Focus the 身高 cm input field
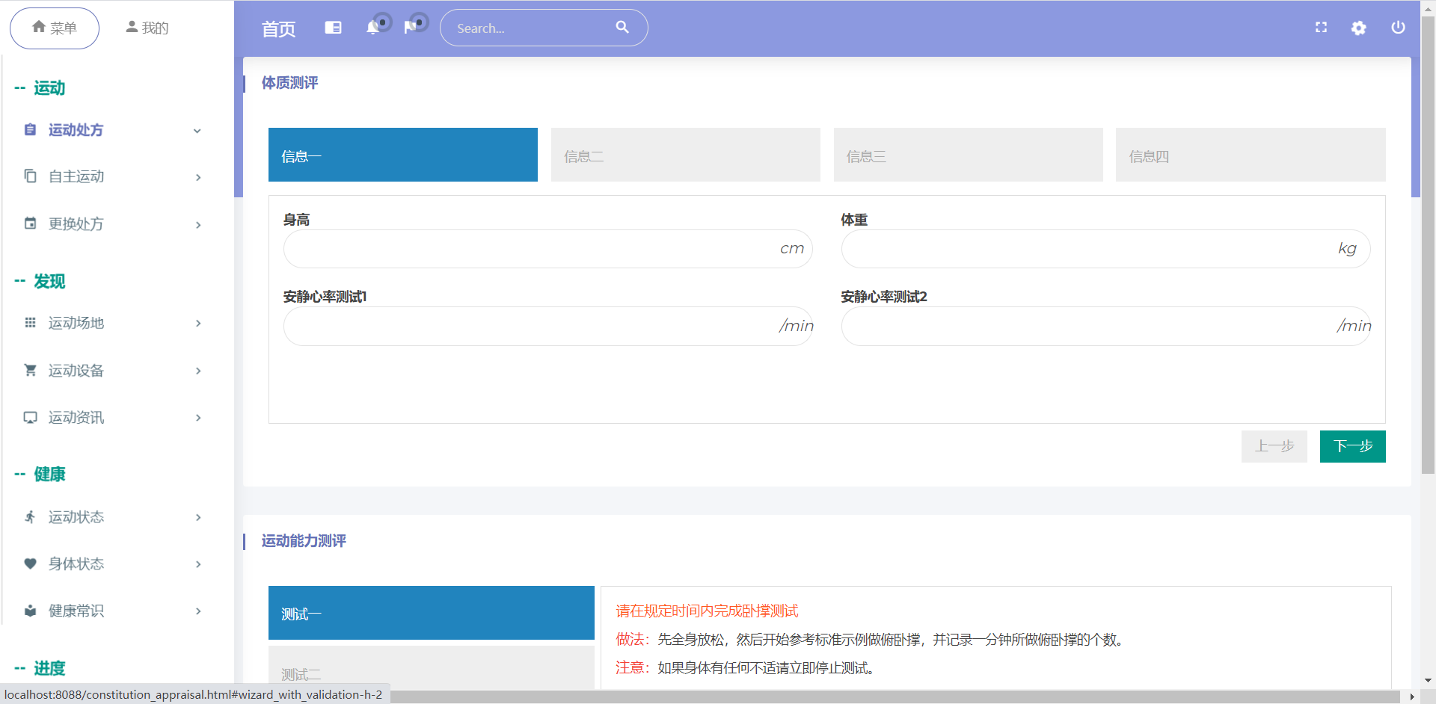This screenshot has width=1436, height=704. click(547, 249)
